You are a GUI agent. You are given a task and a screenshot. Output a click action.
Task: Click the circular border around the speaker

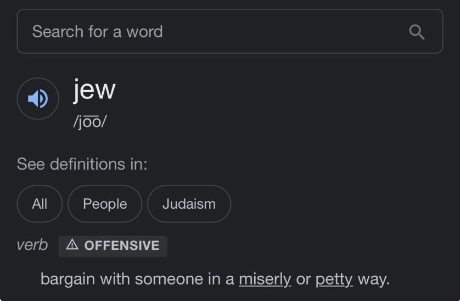pyautogui.click(x=38, y=99)
